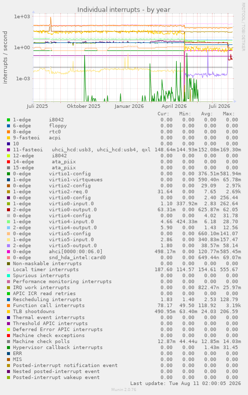Click the Max: column header
The width and height of the screenshot is (248, 395).
229,114
